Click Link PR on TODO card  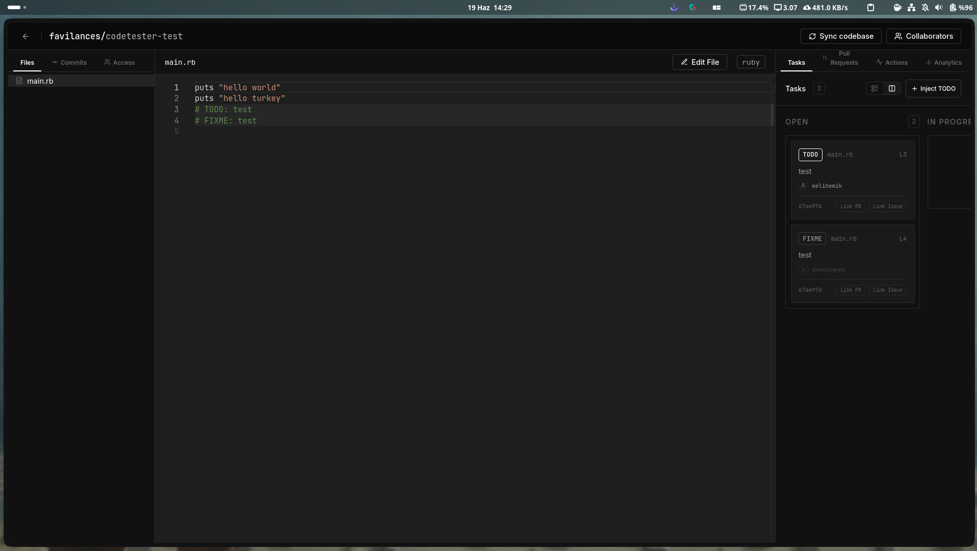coord(851,206)
